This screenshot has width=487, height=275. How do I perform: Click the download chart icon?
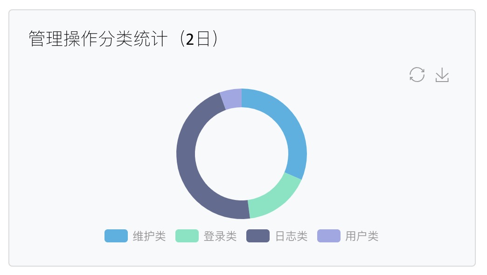point(442,75)
